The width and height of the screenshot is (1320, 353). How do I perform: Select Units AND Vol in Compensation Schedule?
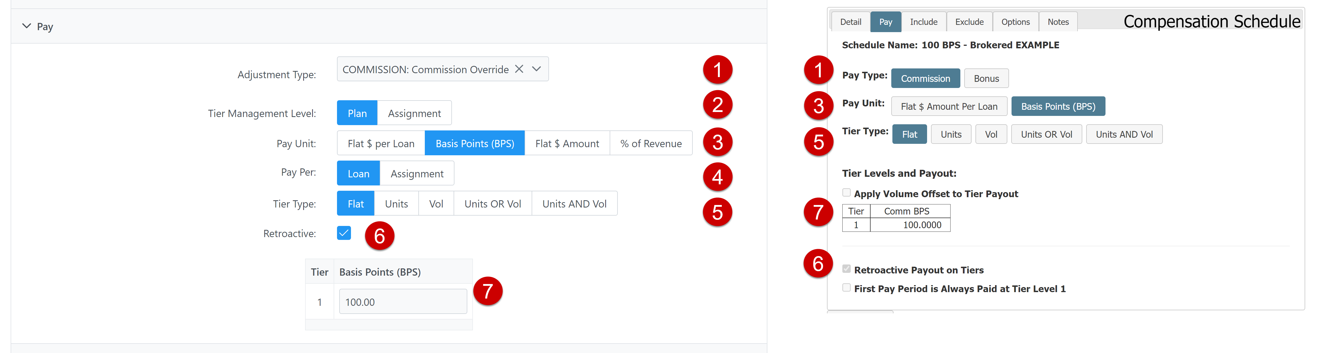pos(1124,135)
